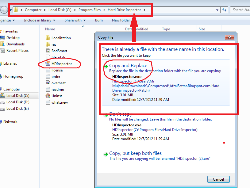The height and width of the screenshot is (188, 250).
Task: Expand arrow after Computer in breadcrumb
Action: (45, 10)
